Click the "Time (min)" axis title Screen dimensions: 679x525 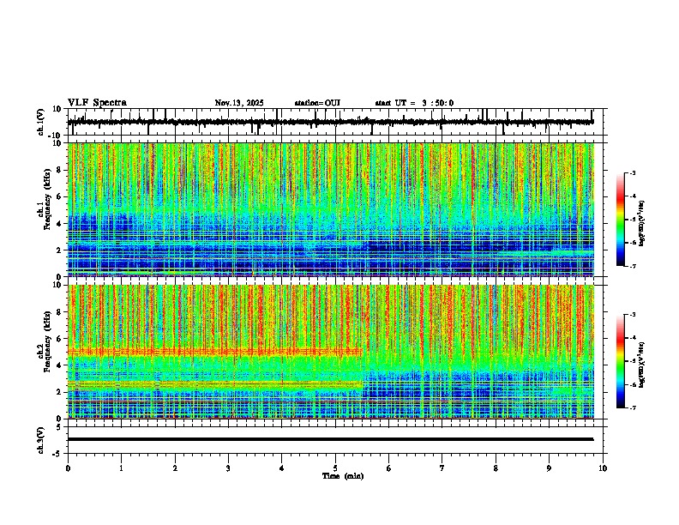(x=343, y=476)
